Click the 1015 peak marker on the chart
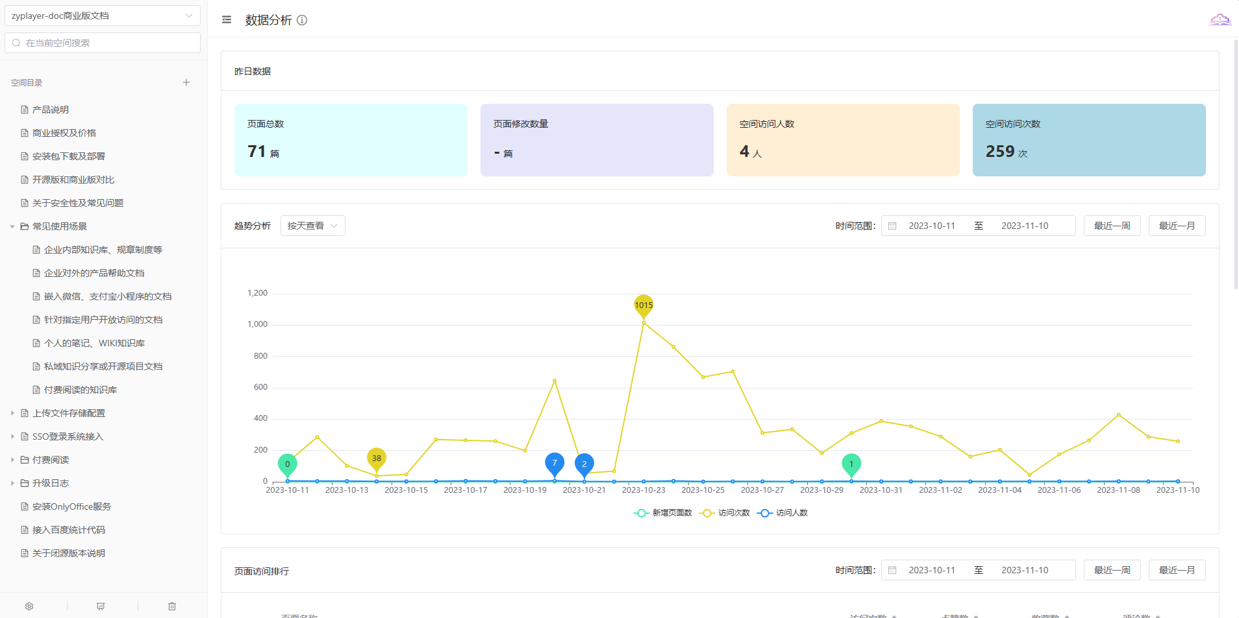Screen dimensions: 1239x618 click(x=644, y=305)
